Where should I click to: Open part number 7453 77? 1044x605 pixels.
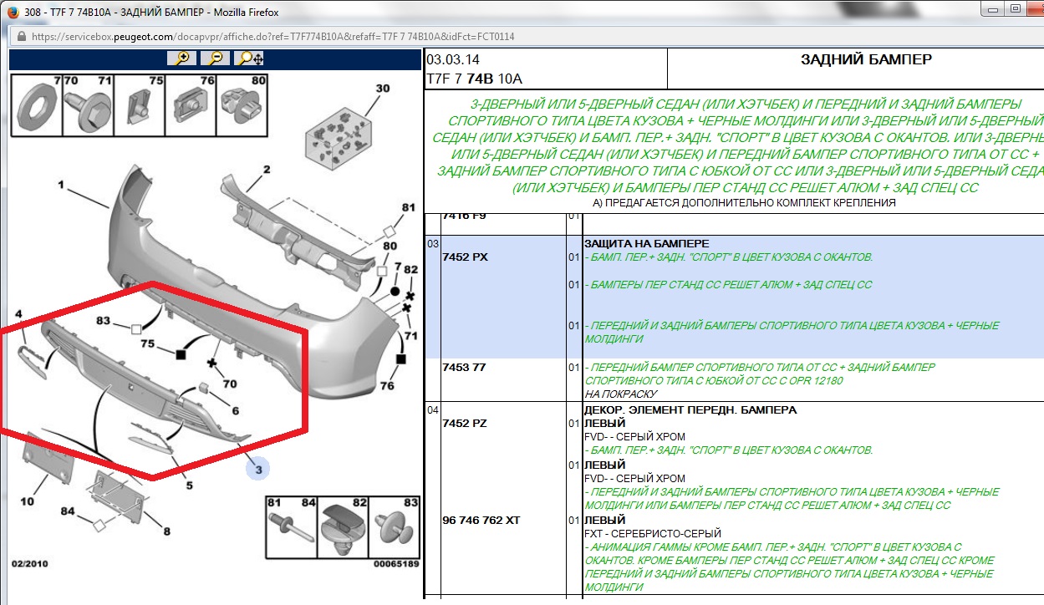(463, 367)
